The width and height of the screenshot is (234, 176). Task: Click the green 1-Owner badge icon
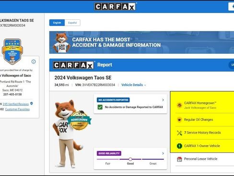[179, 146]
